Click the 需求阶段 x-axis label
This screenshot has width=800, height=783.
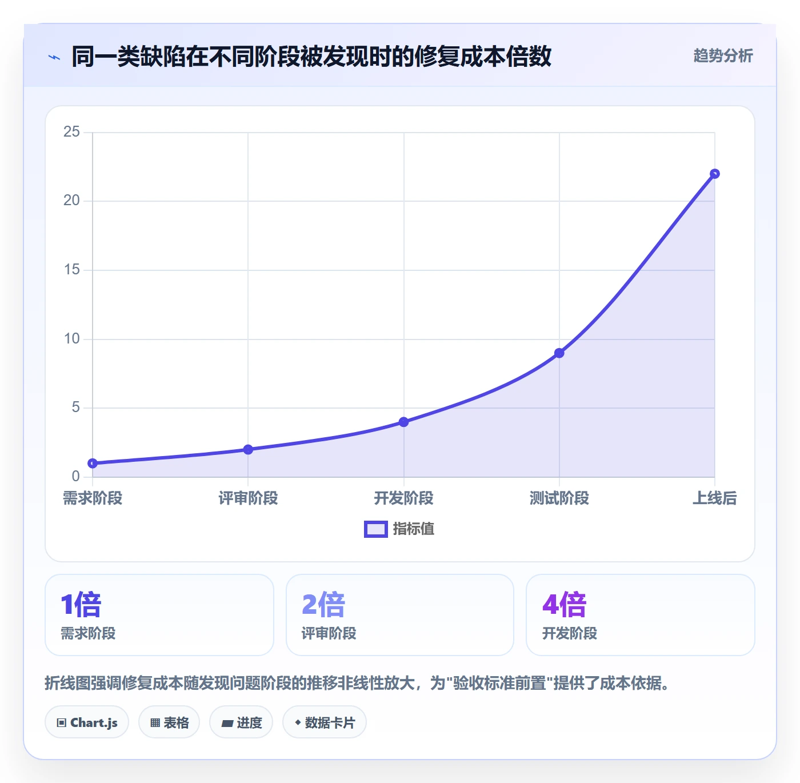93,498
